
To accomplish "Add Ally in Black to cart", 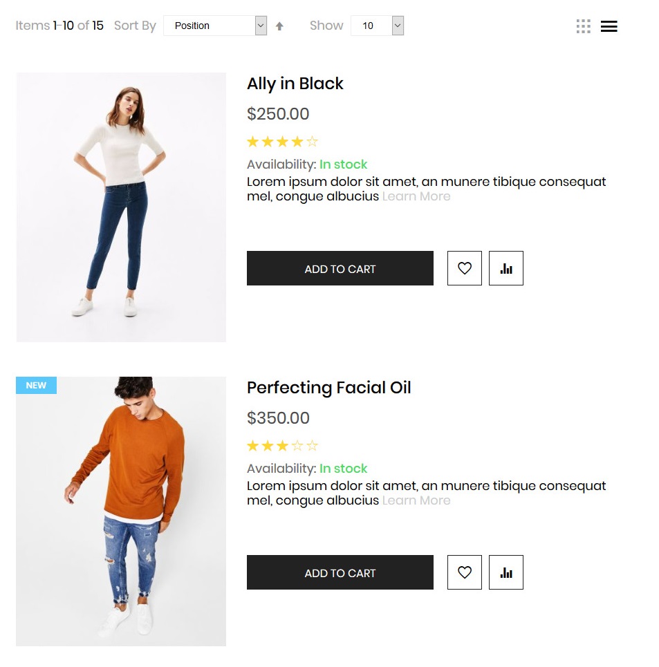I will click(340, 268).
